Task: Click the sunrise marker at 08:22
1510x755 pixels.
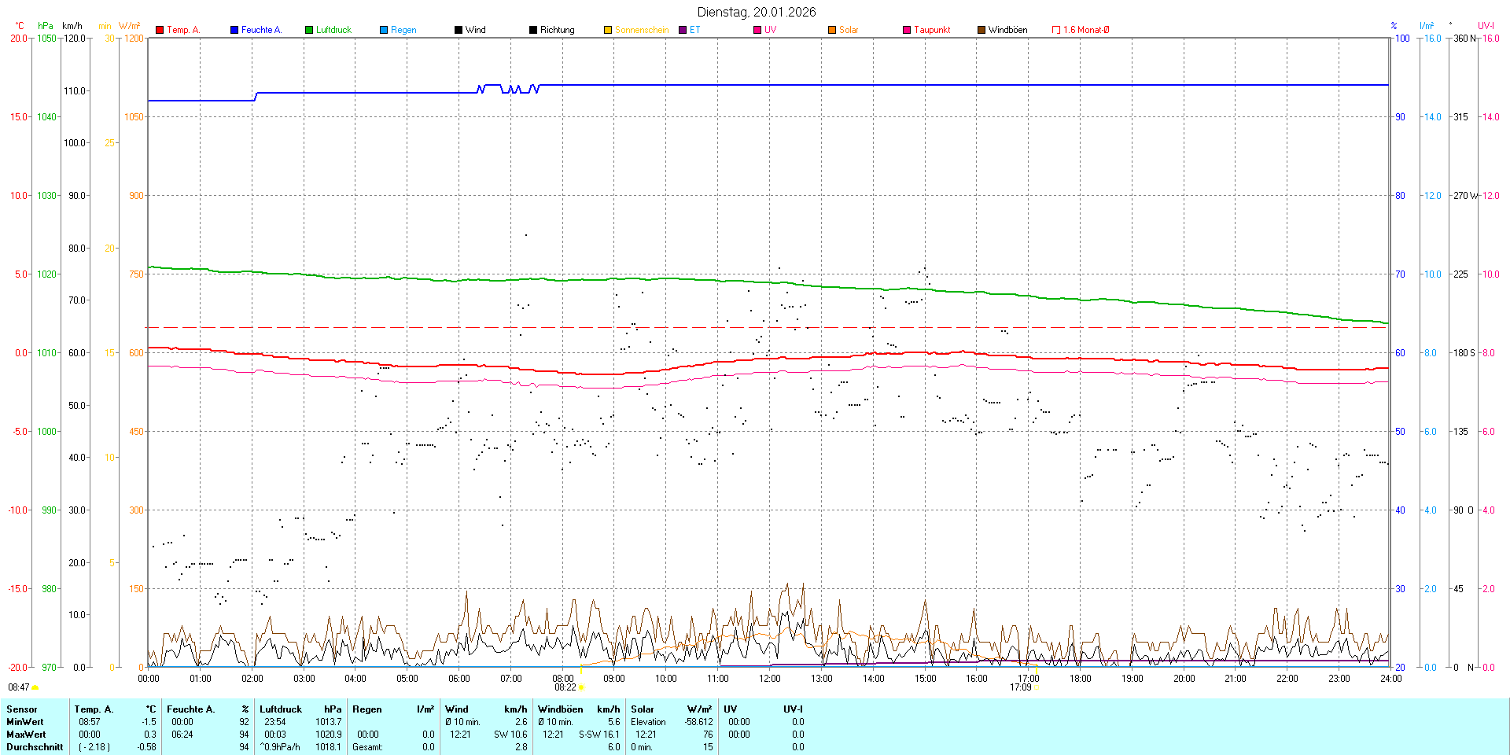Action: pyautogui.click(x=581, y=687)
